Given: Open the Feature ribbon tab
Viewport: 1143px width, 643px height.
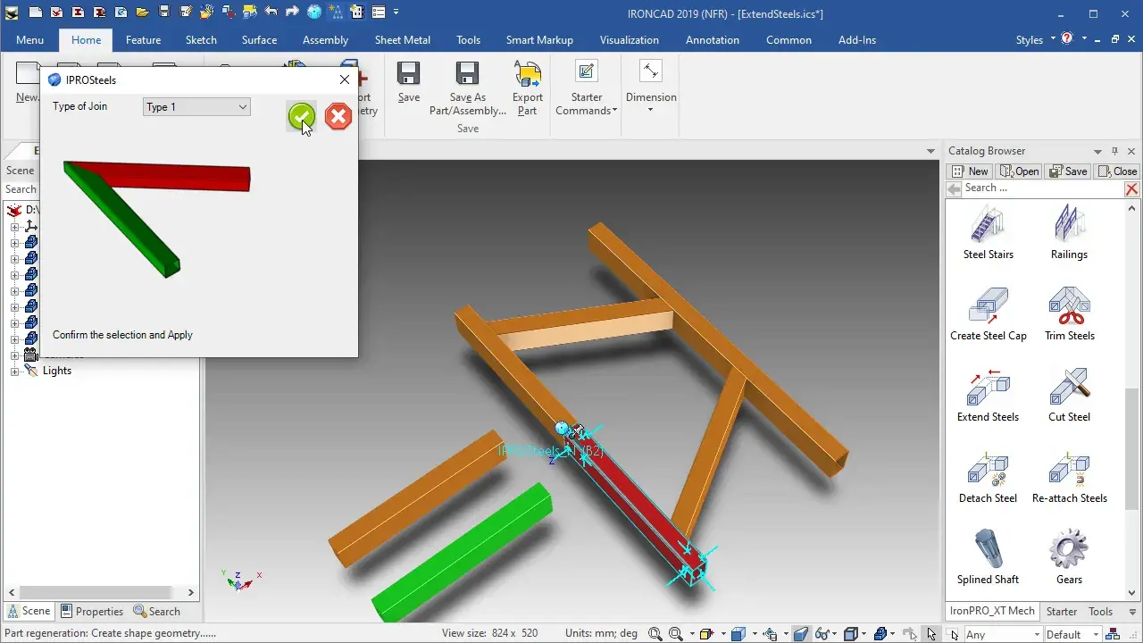Looking at the screenshot, I should pos(143,40).
